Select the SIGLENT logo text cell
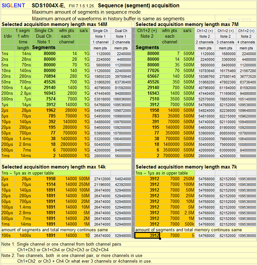Image resolution: width=257 pixels, height=265 pixels. point(13,6)
